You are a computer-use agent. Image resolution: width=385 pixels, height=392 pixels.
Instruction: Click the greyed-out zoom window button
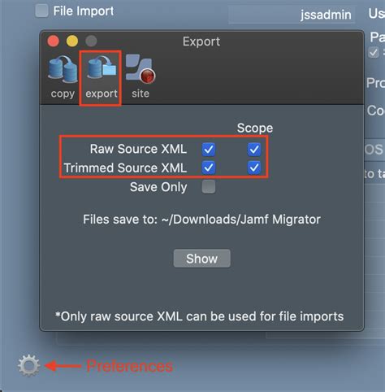point(91,41)
